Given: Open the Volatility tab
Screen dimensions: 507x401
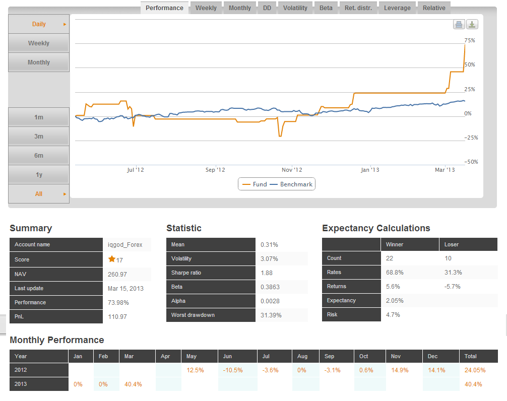Looking at the screenshot, I should pos(295,8).
